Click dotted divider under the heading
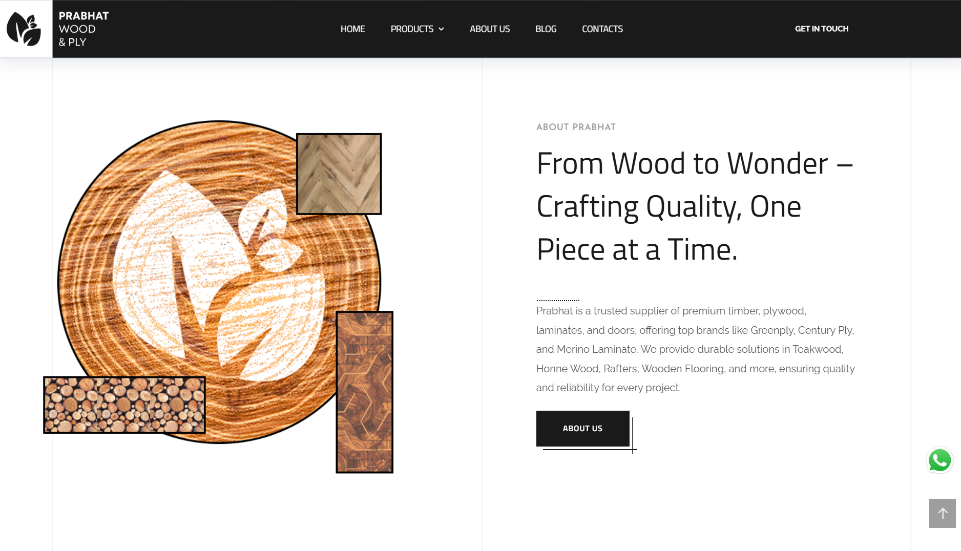The image size is (961, 551). [558, 300]
